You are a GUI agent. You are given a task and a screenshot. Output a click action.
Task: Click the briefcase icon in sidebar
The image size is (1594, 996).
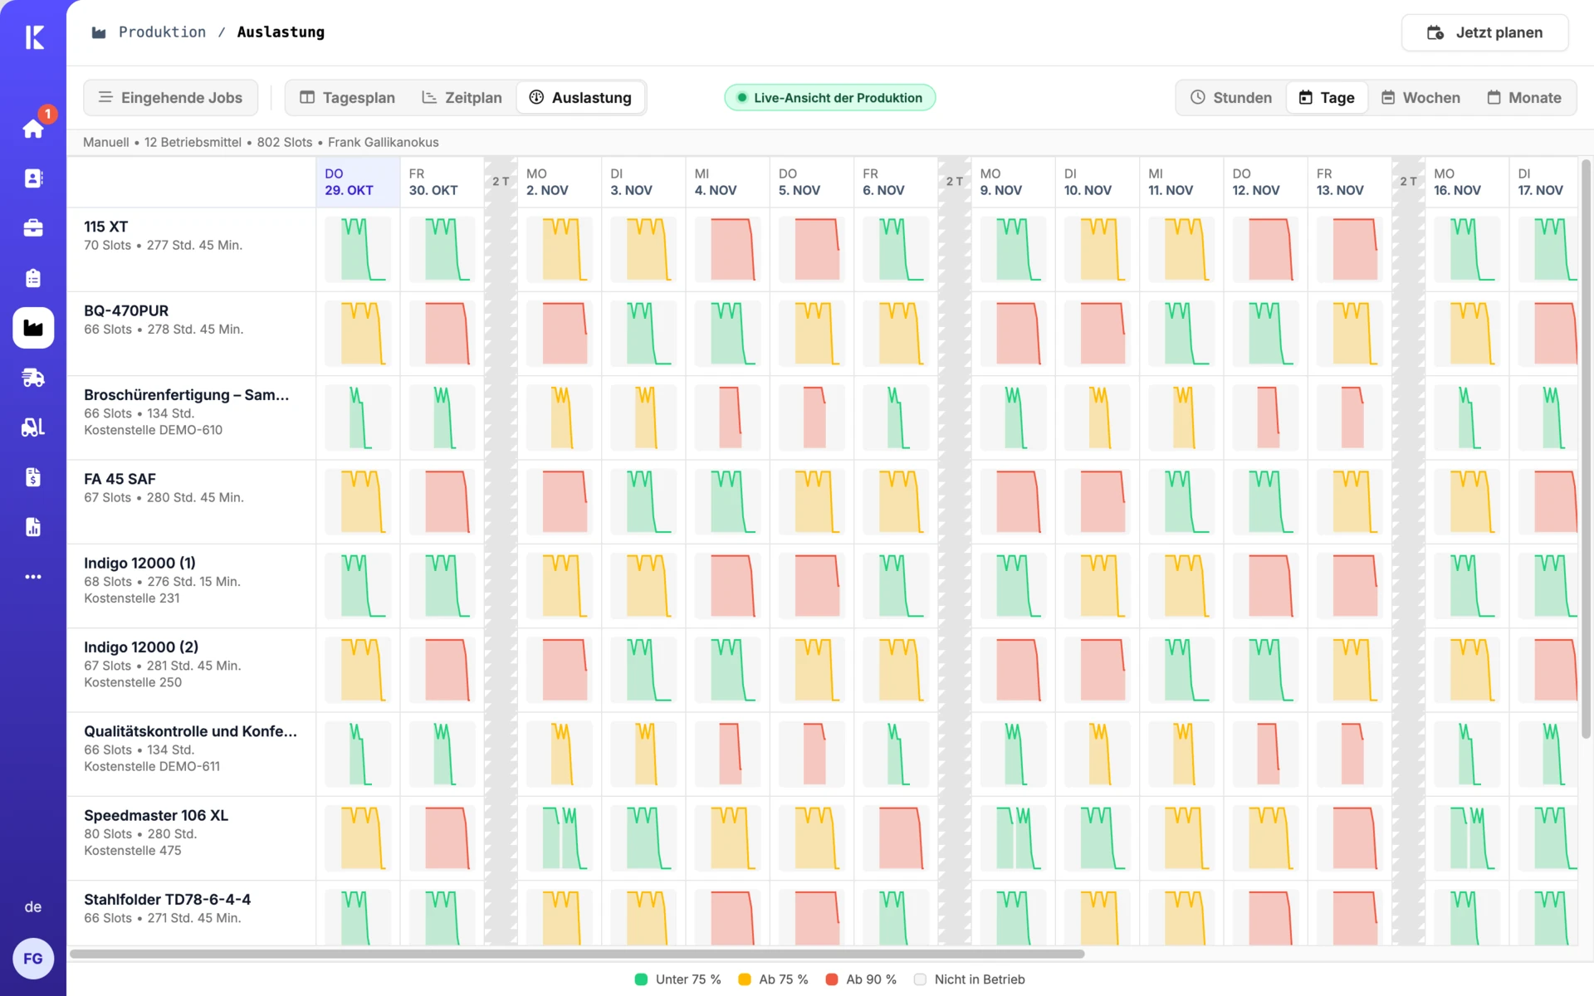33,228
